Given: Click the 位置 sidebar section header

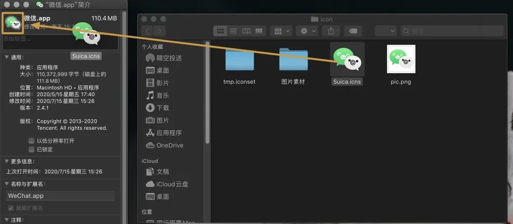Looking at the screenshot, I should (146, 212).
